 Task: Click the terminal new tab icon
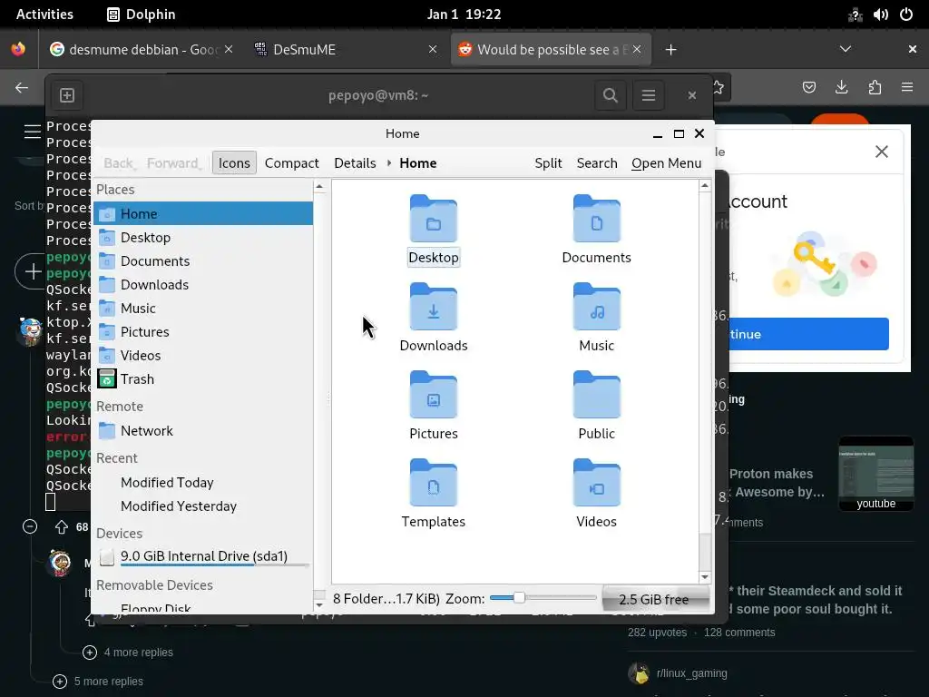coord(67,94)
